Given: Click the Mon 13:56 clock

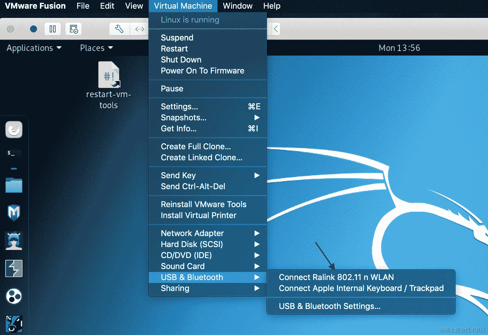Looking at the screenshot, I should (399, 48).
